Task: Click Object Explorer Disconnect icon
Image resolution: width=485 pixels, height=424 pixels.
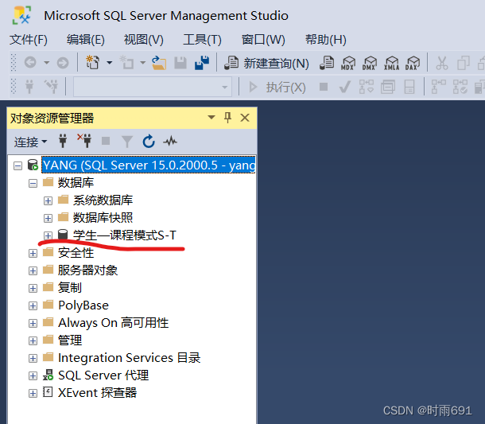Action: click(x=84, y=141)
